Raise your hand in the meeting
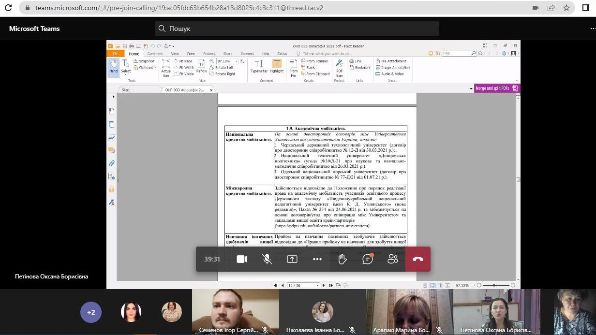 (x=343, y=259)
